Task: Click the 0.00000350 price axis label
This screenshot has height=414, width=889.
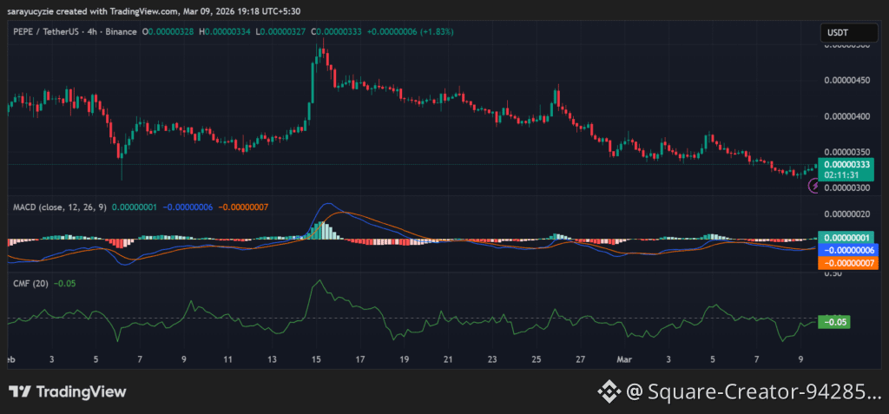Action: (847, 152)
